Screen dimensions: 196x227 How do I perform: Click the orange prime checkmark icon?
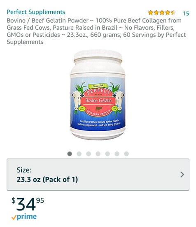click(14, 218)
